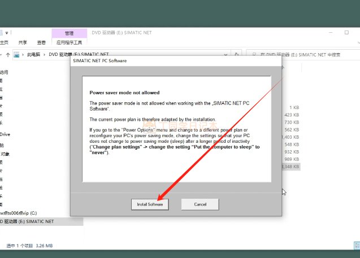Switch to the 查看 ribbon tab

41,42
